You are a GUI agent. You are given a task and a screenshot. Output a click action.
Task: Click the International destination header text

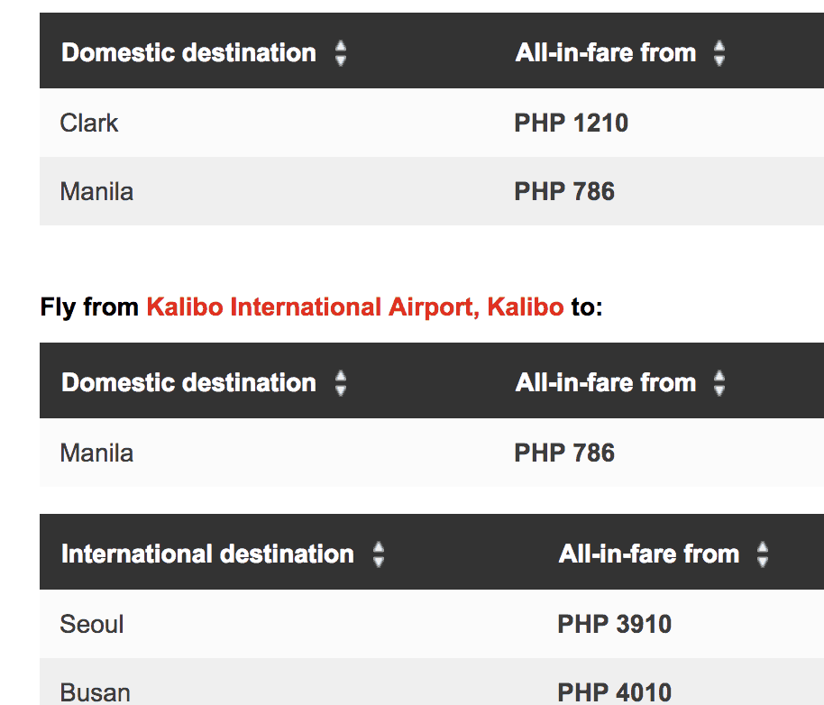pyautogui.click(x=207, y=554)
